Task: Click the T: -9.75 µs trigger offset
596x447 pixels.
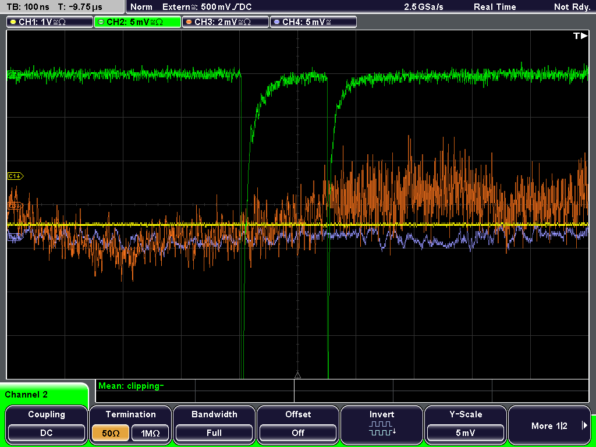Action: (x=80, y=7)
